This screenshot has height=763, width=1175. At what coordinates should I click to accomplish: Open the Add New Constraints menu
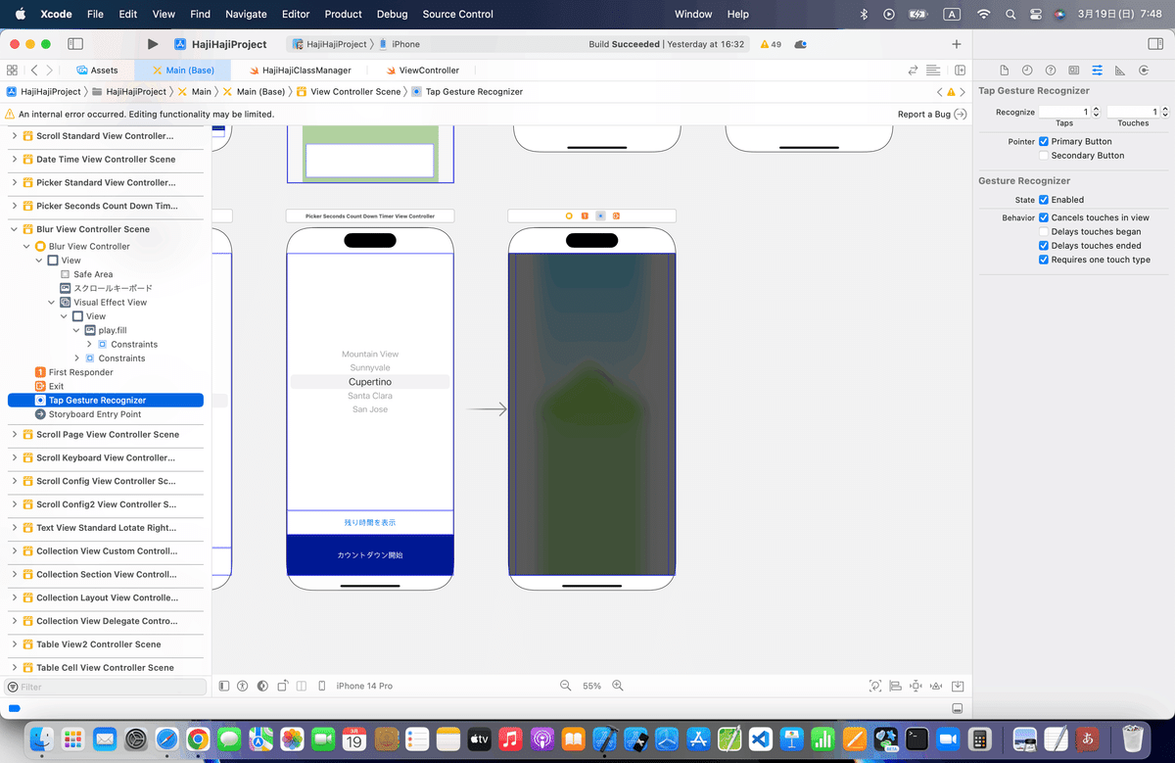(x=916, y=686)
